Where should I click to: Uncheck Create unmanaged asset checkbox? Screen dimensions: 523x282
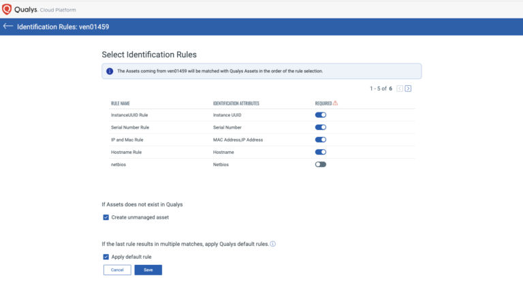(106, 217)
